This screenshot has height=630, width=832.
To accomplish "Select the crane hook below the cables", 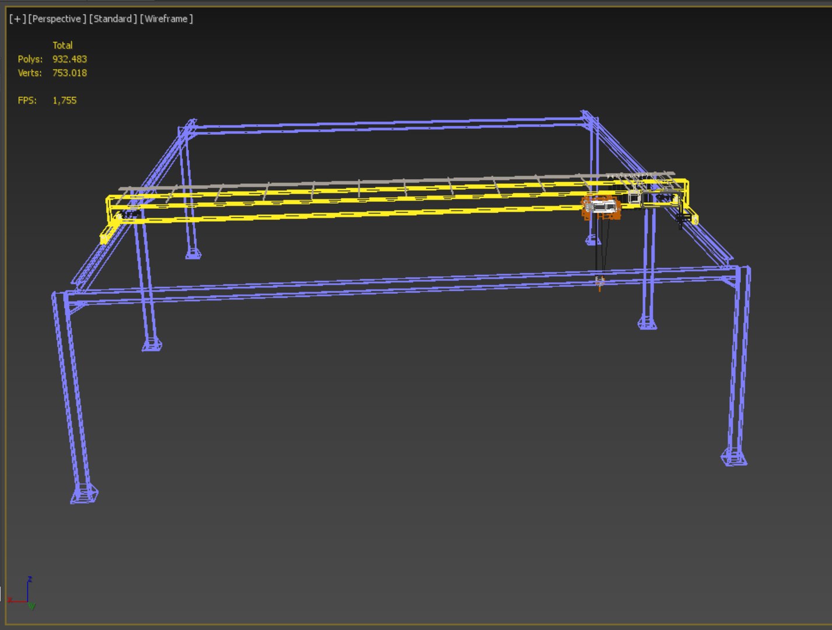I will [x=599, y=283].
